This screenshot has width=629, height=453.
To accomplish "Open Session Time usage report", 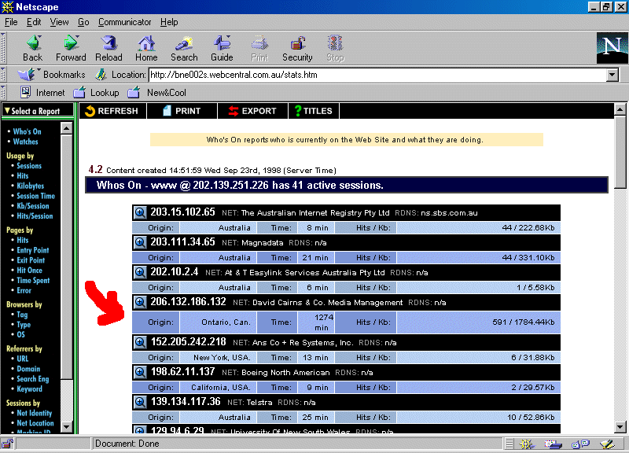I will [35, 196].
